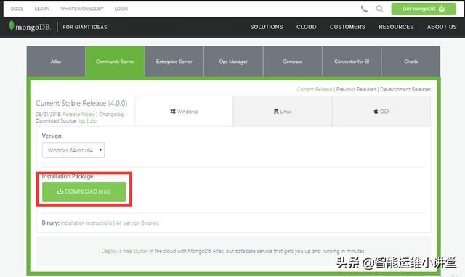Select the Linux platform tab
This screenshot has width=465, height=277.
(283, 112)
